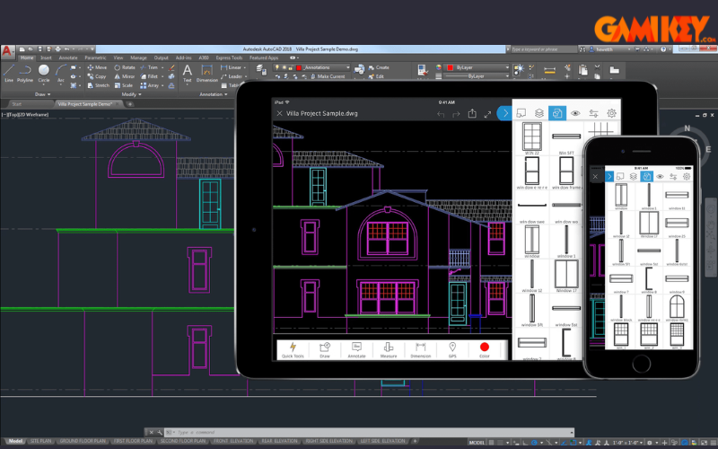Image resolution: width=718 pixels, height=449 pixels.
Task: Tap the settings gear on the iPad
Action: point(611,113)
